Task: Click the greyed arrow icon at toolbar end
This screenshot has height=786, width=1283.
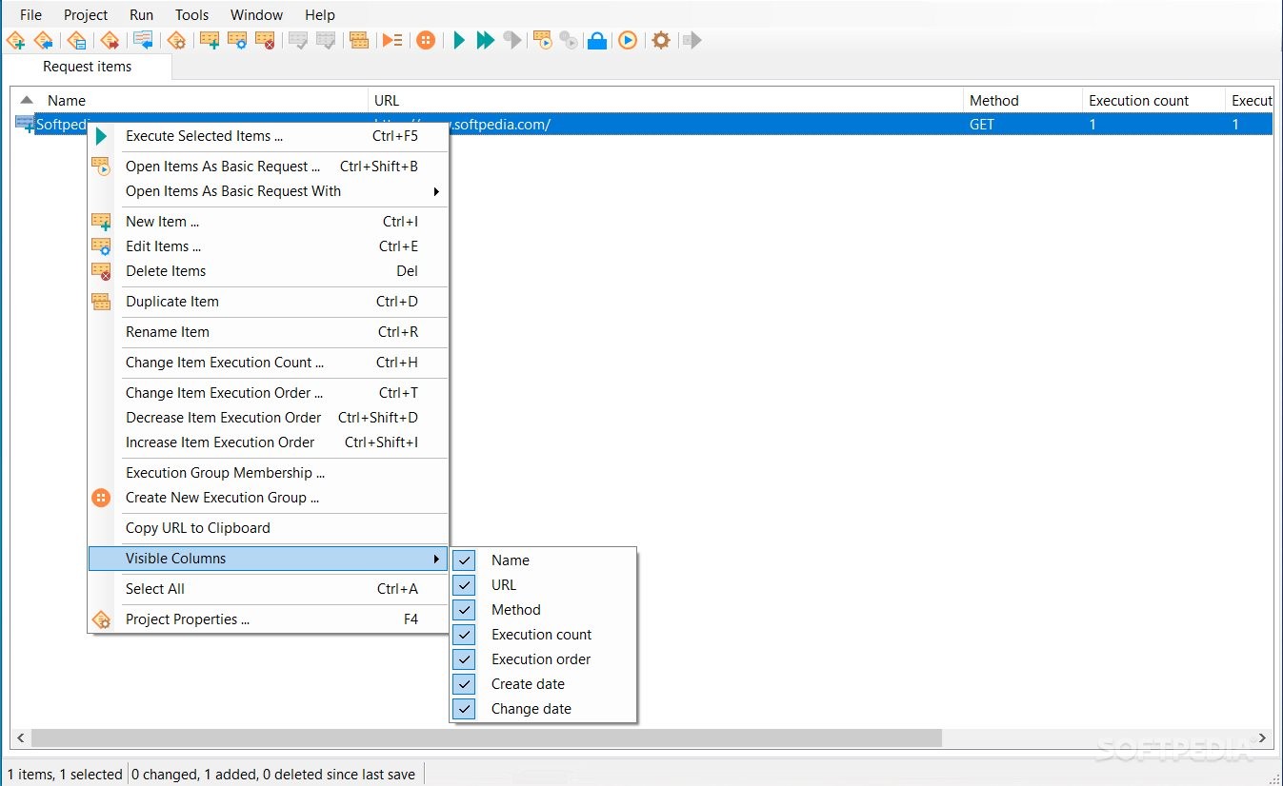Action: tap(692, 40)
